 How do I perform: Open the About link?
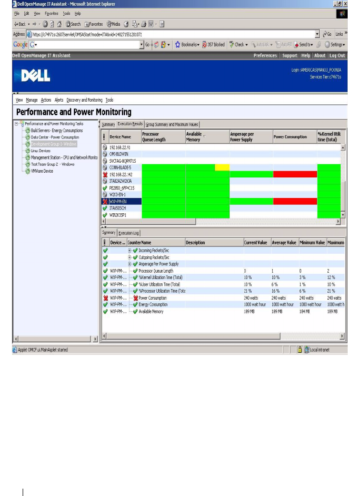pos(320,56)
